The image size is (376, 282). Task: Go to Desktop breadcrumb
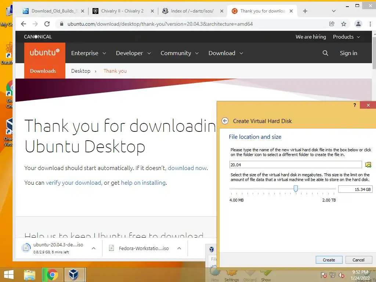(81, 71)
